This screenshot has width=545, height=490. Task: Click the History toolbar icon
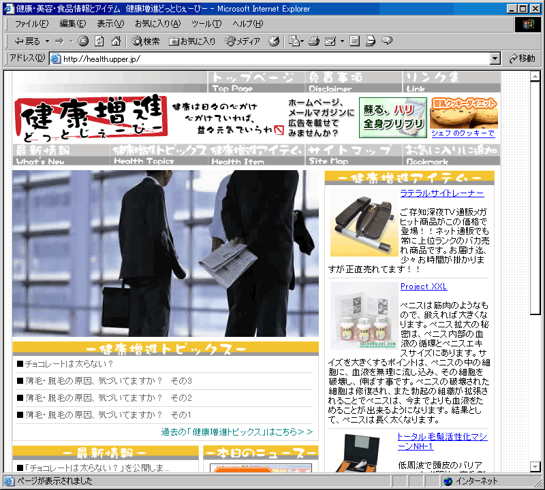pyautogui.click(x=274, y=42)
